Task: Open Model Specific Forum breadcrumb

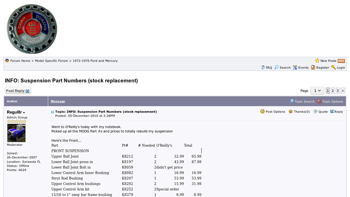Action: (51, 61)
